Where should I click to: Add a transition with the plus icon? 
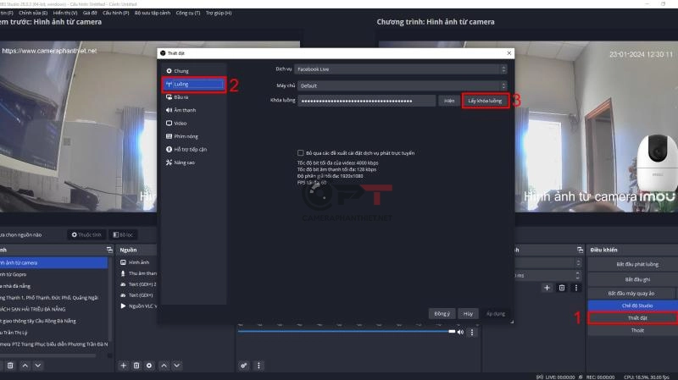[547, 288]
